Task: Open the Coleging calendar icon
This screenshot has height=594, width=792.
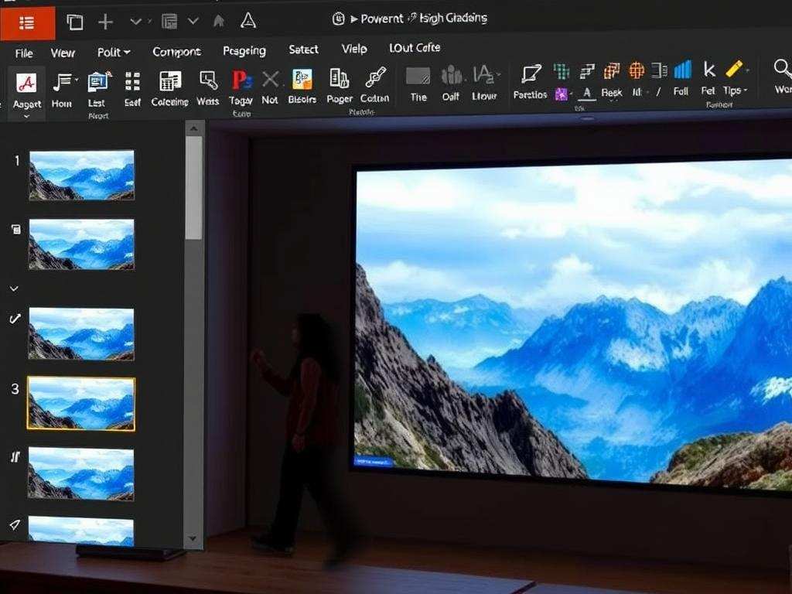Action: [169, 80]
